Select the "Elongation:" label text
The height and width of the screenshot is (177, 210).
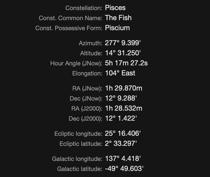87,73
